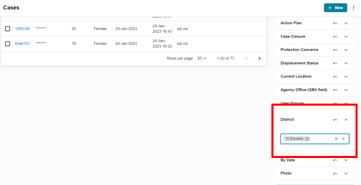The image size is (361, 185).
Task: Remove the El Encanto chip
Action: pyautogui.click(x=307, y=138)
